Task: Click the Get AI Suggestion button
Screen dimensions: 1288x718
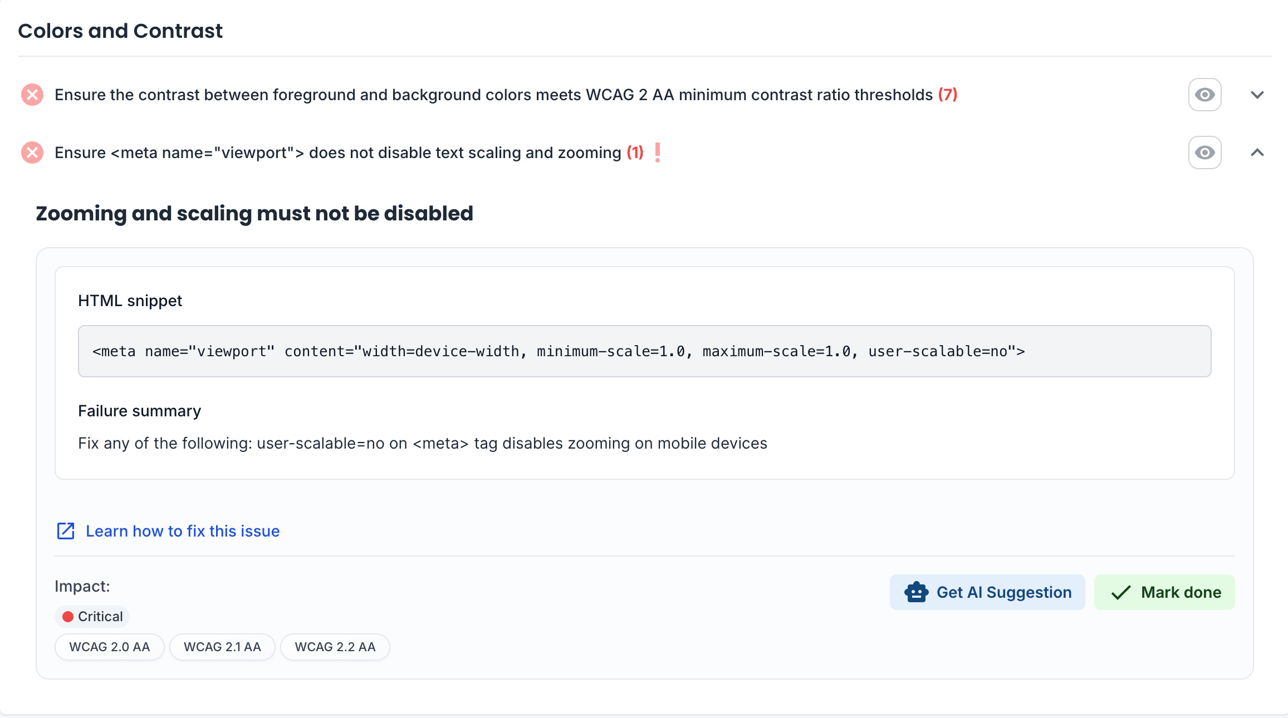Action: point(987,592)
